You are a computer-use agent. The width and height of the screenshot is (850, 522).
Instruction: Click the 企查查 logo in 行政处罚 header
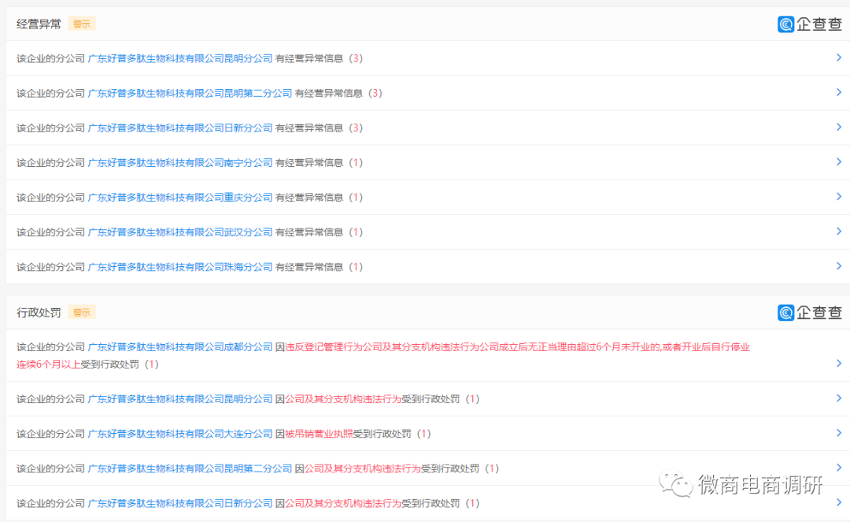pos(809,313)
